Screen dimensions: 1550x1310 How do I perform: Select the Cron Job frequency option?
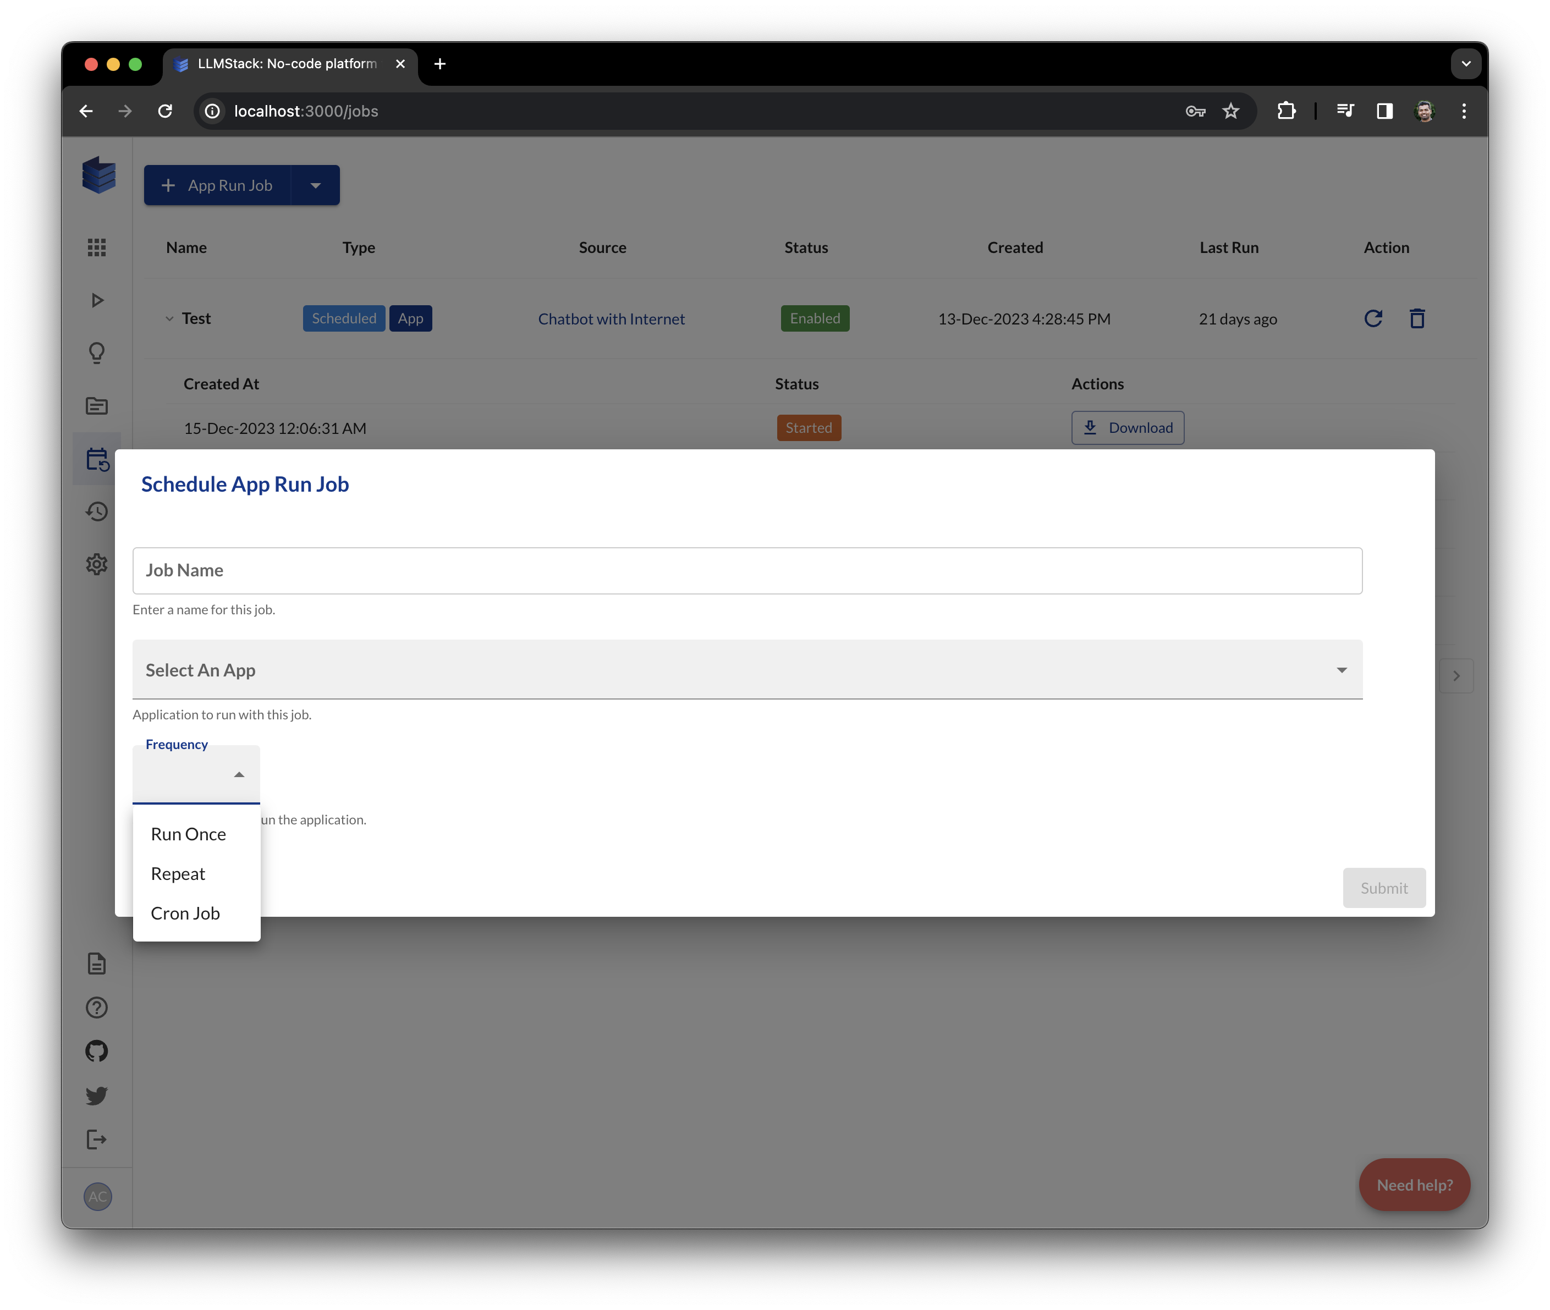(186, 913)
